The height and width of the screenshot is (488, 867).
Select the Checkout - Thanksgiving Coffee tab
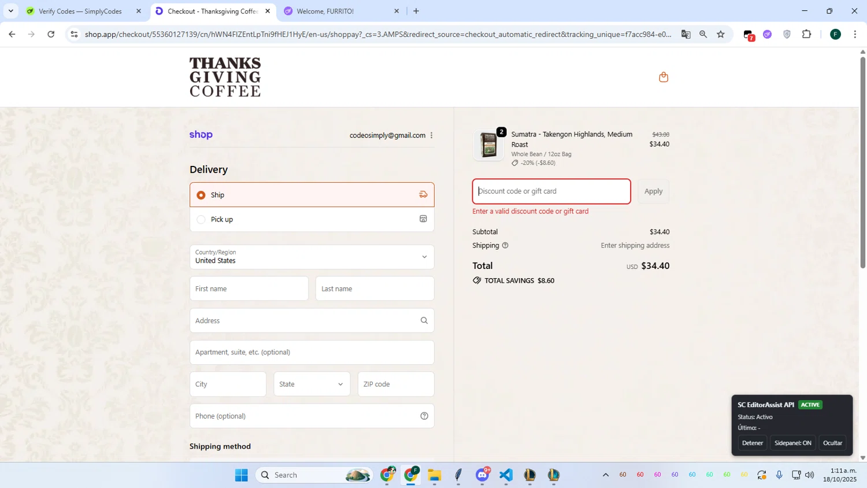coord(212,11)
